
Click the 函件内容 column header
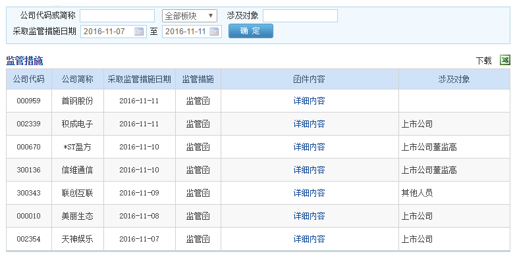309,79
